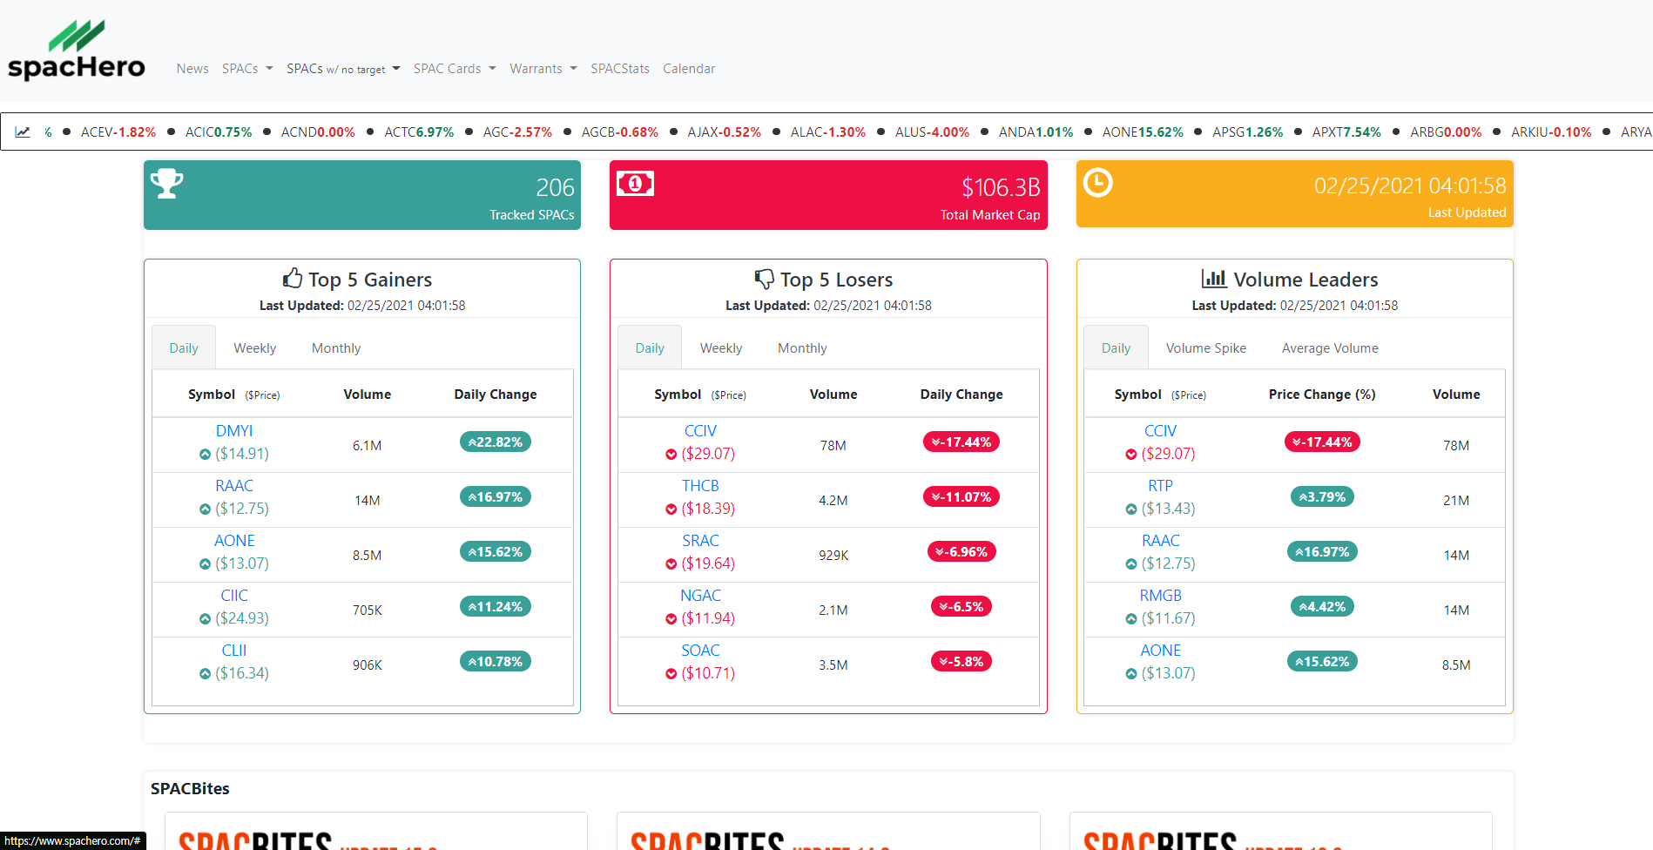Open the AONE link in Volume Leaders

[x=1160, y=651]
